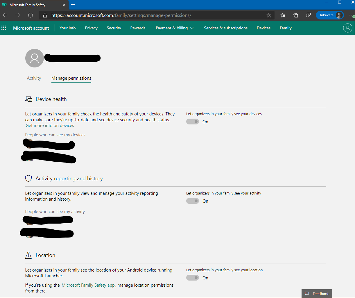Click the family member profile picture
Image resolution: width=355 pixels, height=298 pixels.
(x=35, y=58)
